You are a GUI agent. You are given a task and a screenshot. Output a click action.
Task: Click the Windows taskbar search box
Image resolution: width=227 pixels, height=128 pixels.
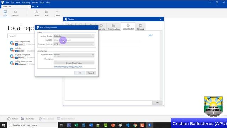(x=32, y=125)
